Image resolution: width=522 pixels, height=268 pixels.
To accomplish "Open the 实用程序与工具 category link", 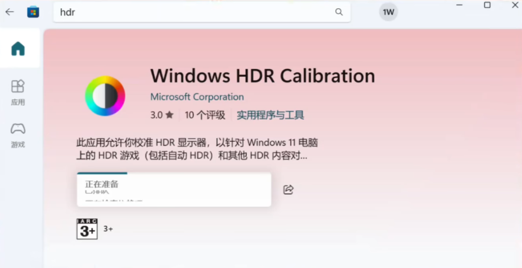I will [270, 115].
